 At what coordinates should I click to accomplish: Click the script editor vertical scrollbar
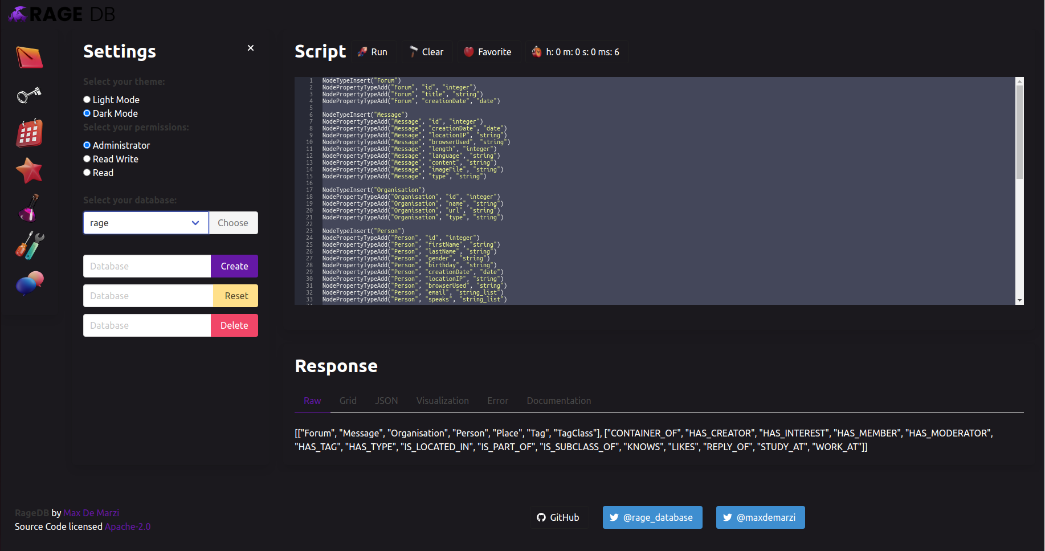click(1019, 132)
